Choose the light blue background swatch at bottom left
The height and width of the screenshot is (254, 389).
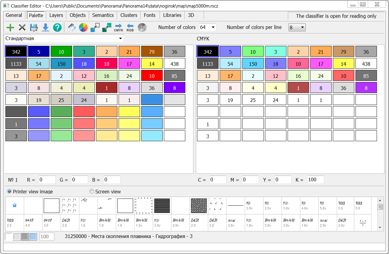(33, 237)
